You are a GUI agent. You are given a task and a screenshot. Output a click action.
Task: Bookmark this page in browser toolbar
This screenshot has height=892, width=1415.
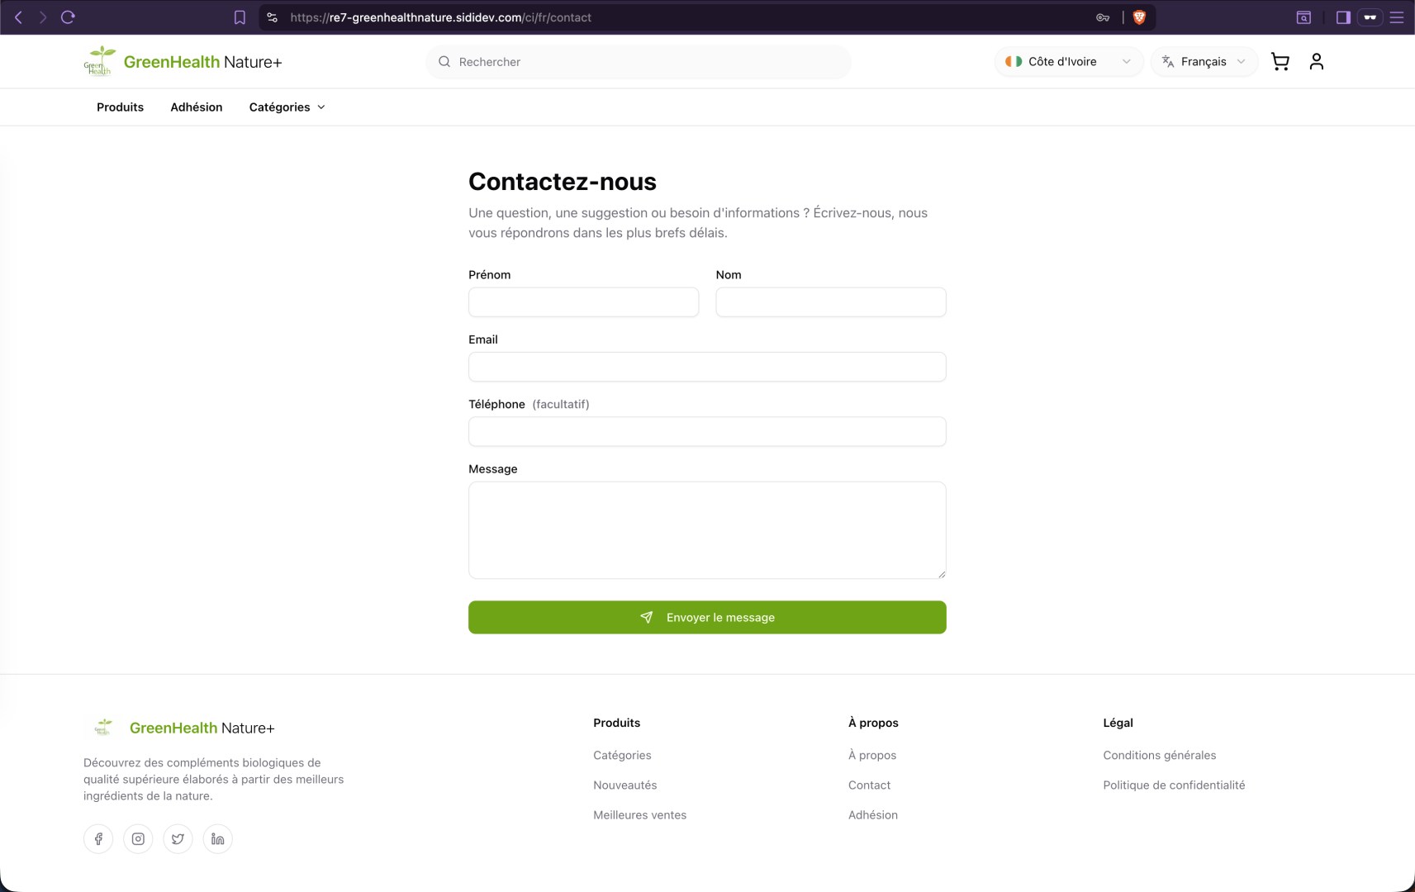tap(240, 17)
